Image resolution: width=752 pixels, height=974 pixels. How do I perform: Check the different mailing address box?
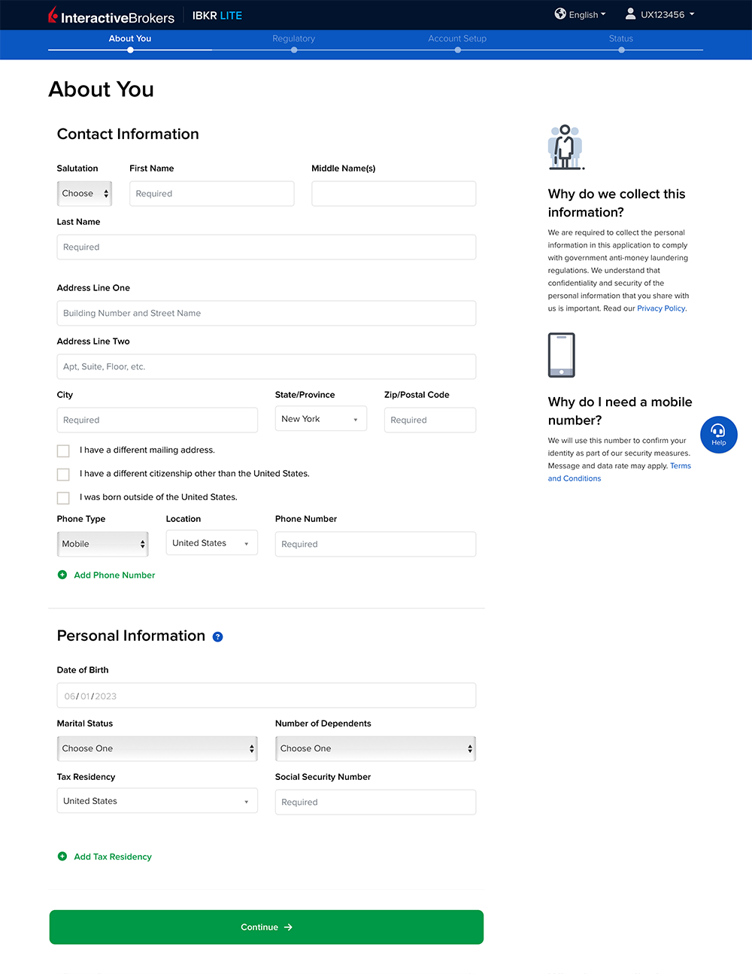click(x=63, y=451)
